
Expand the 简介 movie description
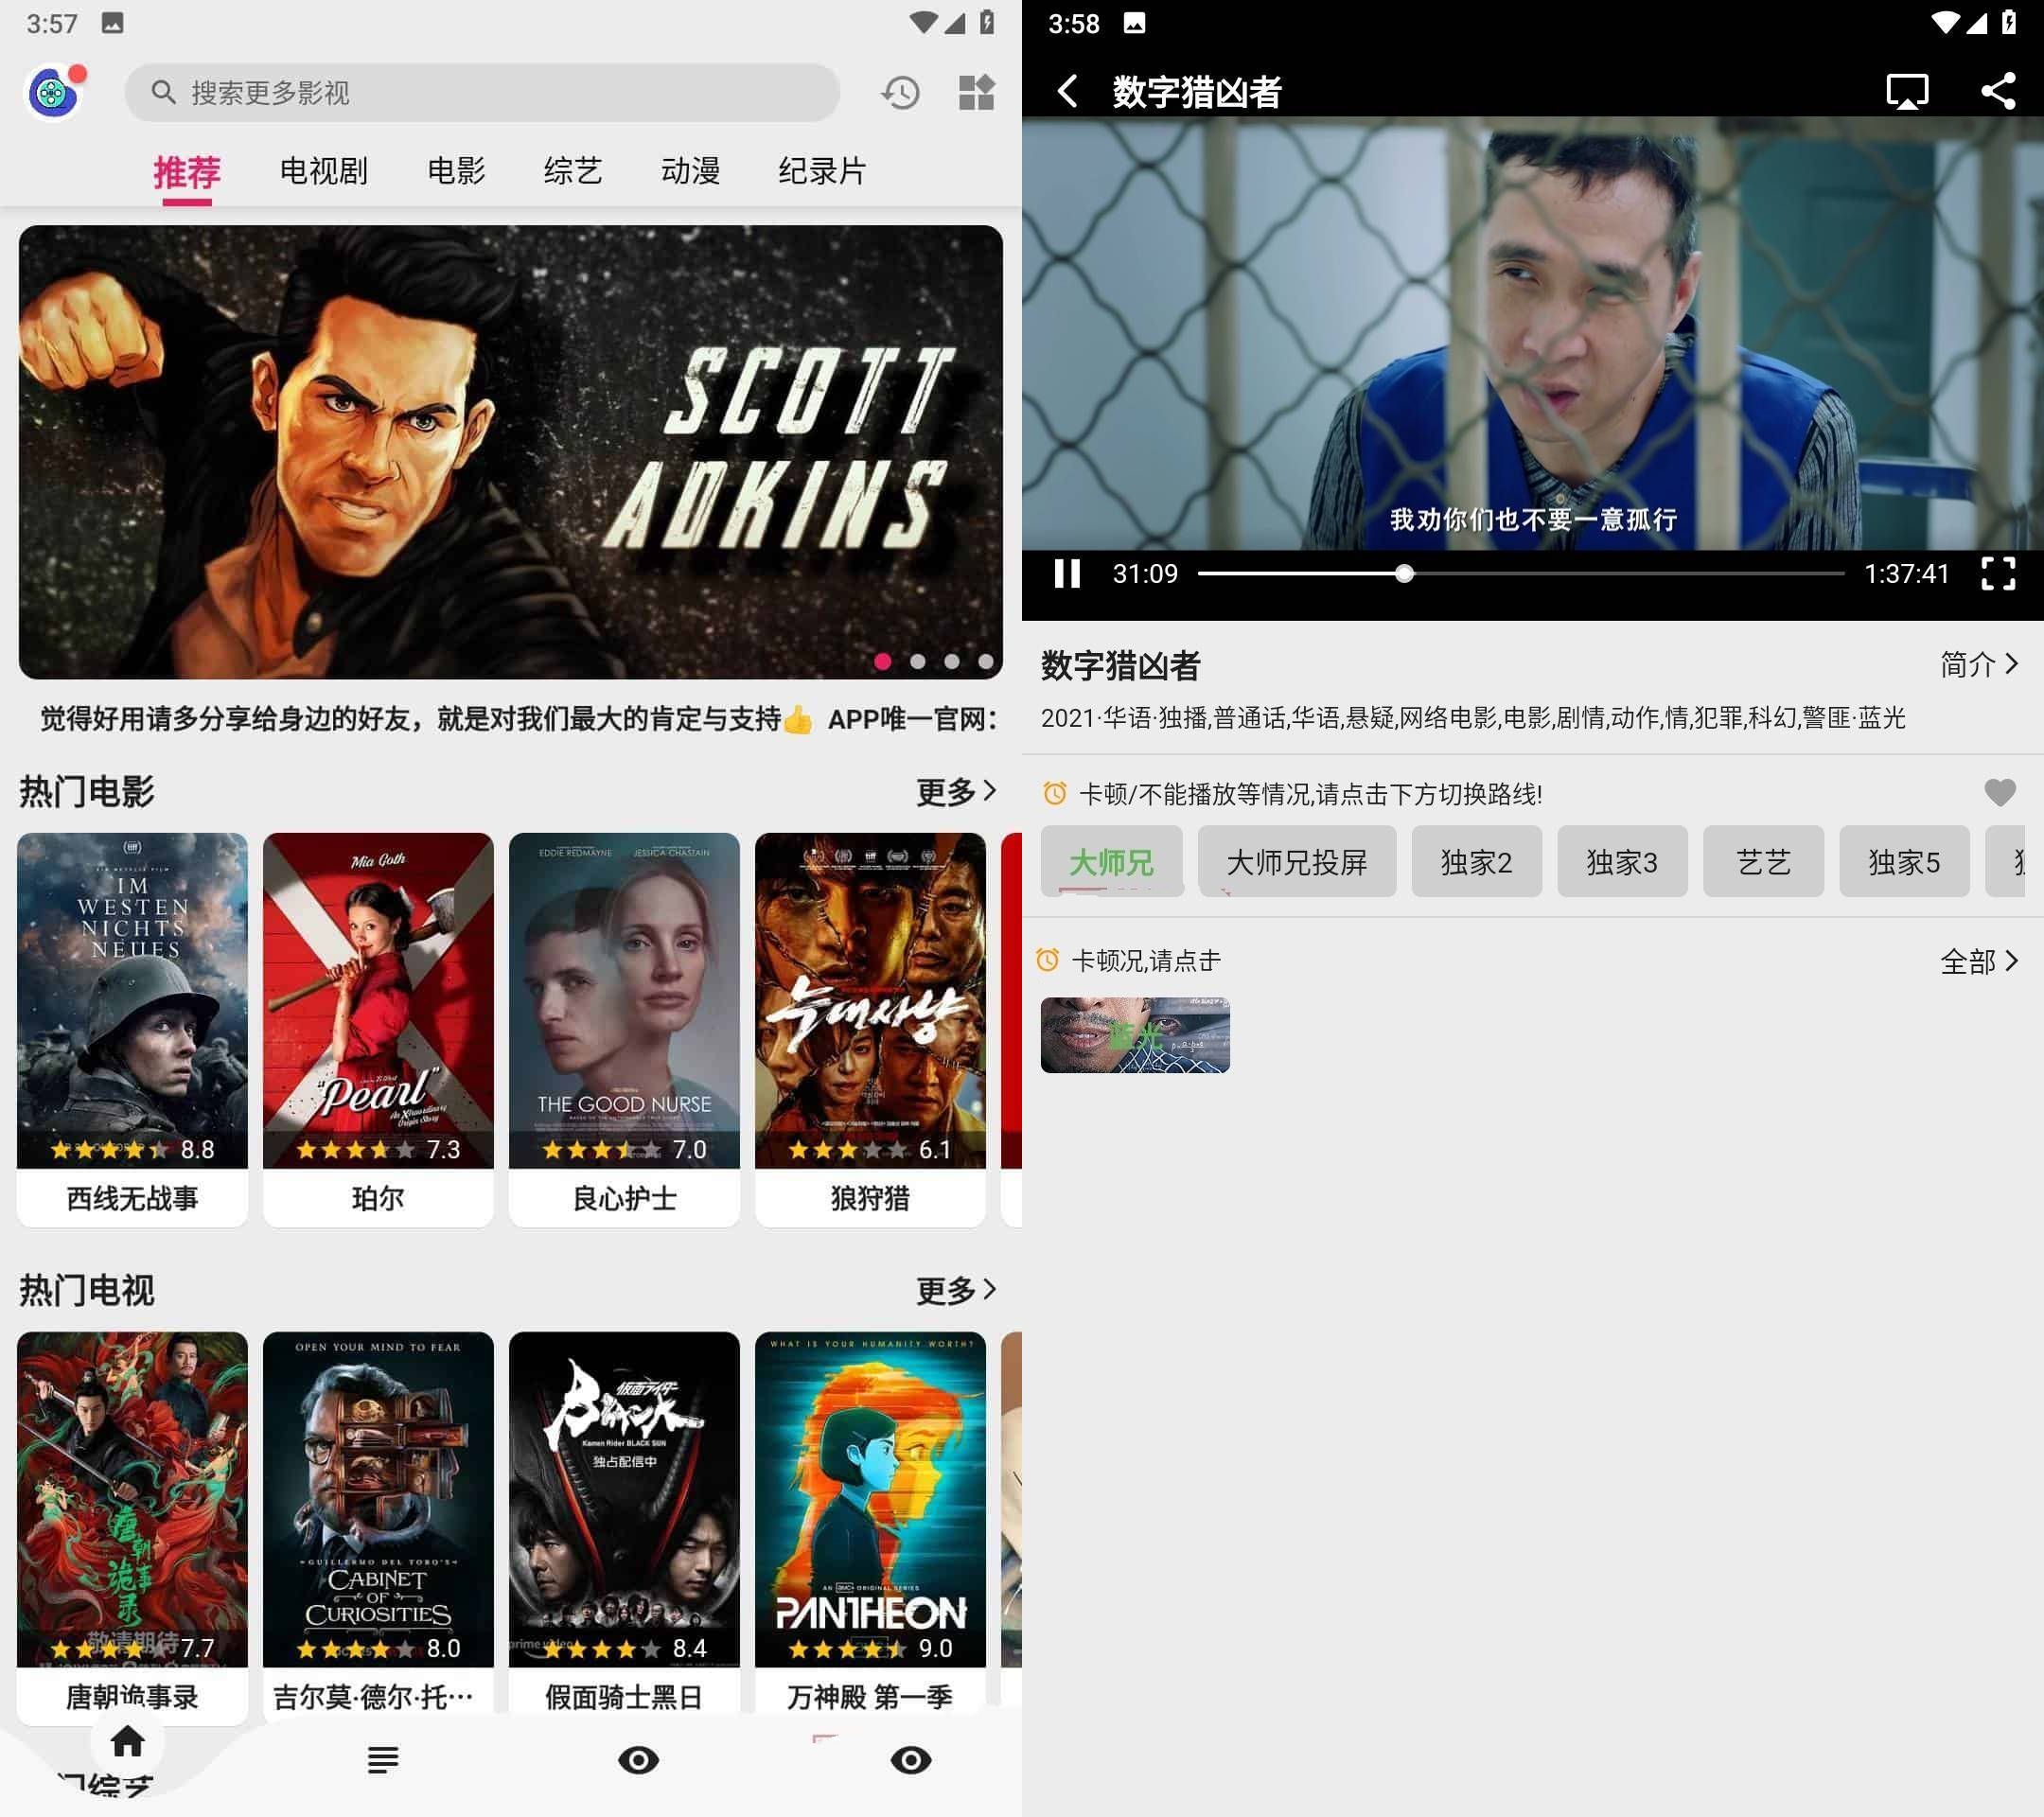point(1979,664)
